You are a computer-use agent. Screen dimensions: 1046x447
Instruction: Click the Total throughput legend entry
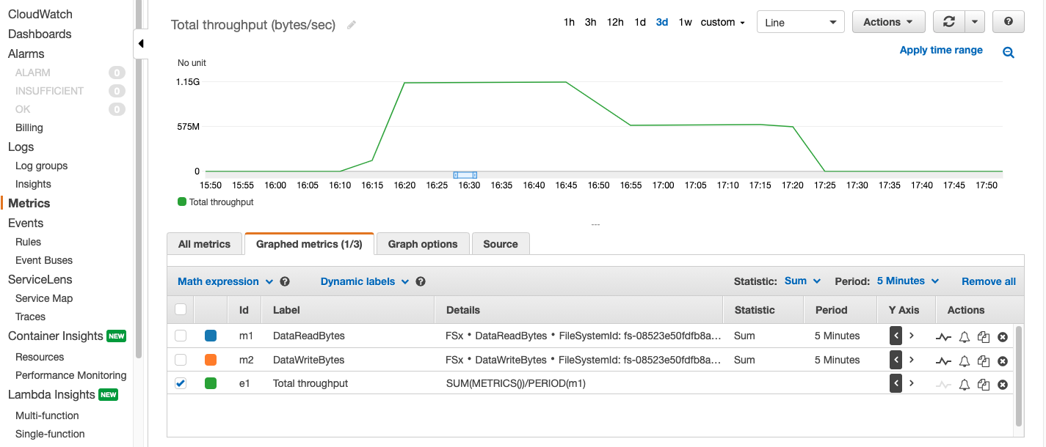tap(215, 202)
